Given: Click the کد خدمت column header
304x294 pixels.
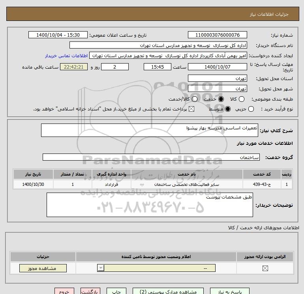Looking at the screenshot, I should click(x=262, y=174).
